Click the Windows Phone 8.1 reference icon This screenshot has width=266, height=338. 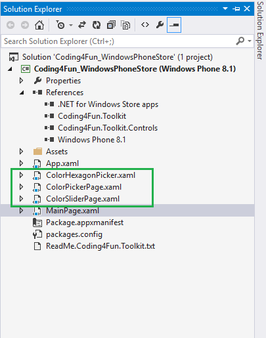(49, 140)
